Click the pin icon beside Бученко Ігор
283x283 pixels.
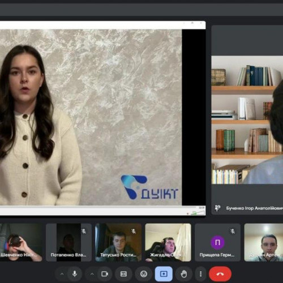(217, 208)
